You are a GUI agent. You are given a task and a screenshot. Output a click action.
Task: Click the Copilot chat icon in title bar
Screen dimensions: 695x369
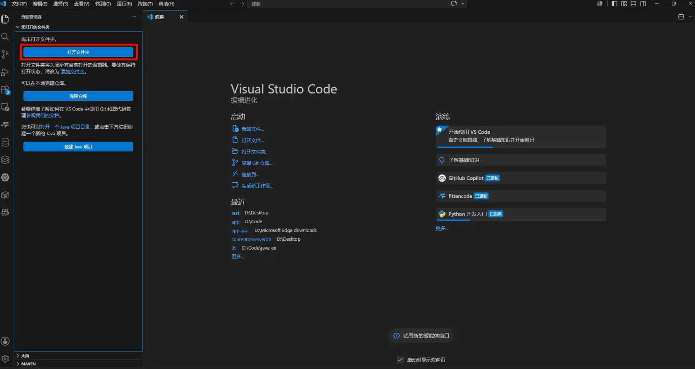pos(454,4)
